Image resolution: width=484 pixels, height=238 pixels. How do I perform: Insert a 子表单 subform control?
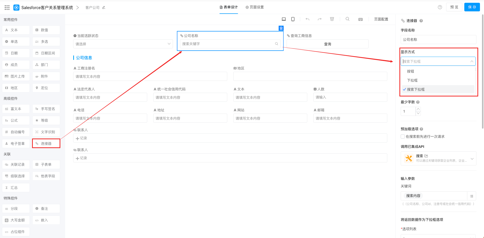(x=46, y=164)
